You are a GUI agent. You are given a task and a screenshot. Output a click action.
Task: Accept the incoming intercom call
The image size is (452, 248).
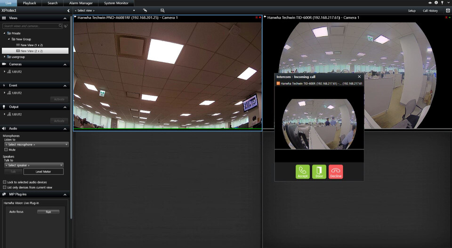click(302, 172)
